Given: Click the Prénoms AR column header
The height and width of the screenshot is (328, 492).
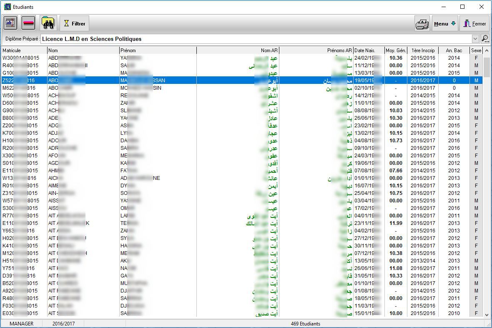Looking at the screenshot, I should pos(316,50).
